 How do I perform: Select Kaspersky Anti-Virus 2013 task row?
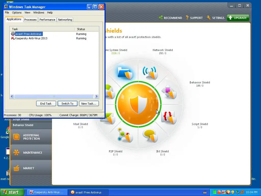[54, 38]
